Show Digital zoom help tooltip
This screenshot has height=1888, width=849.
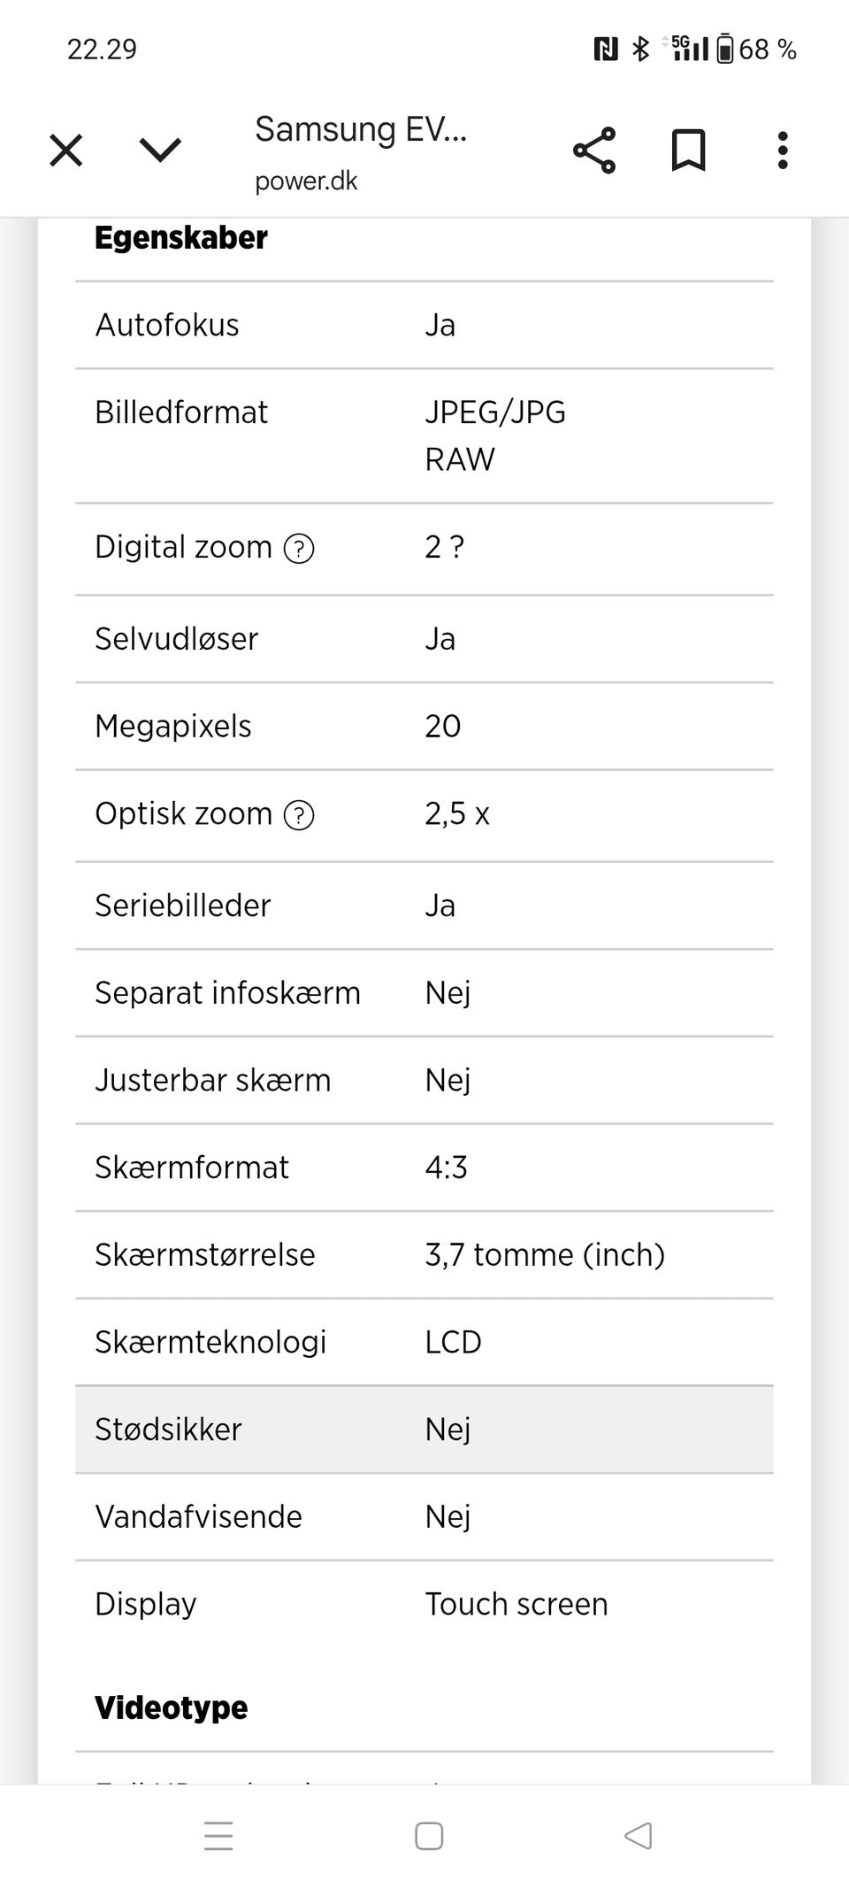point(299,549)
